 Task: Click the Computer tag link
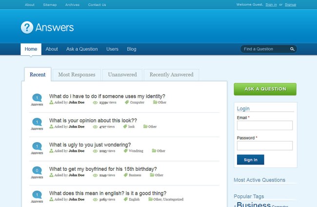[x=137, y=103]
